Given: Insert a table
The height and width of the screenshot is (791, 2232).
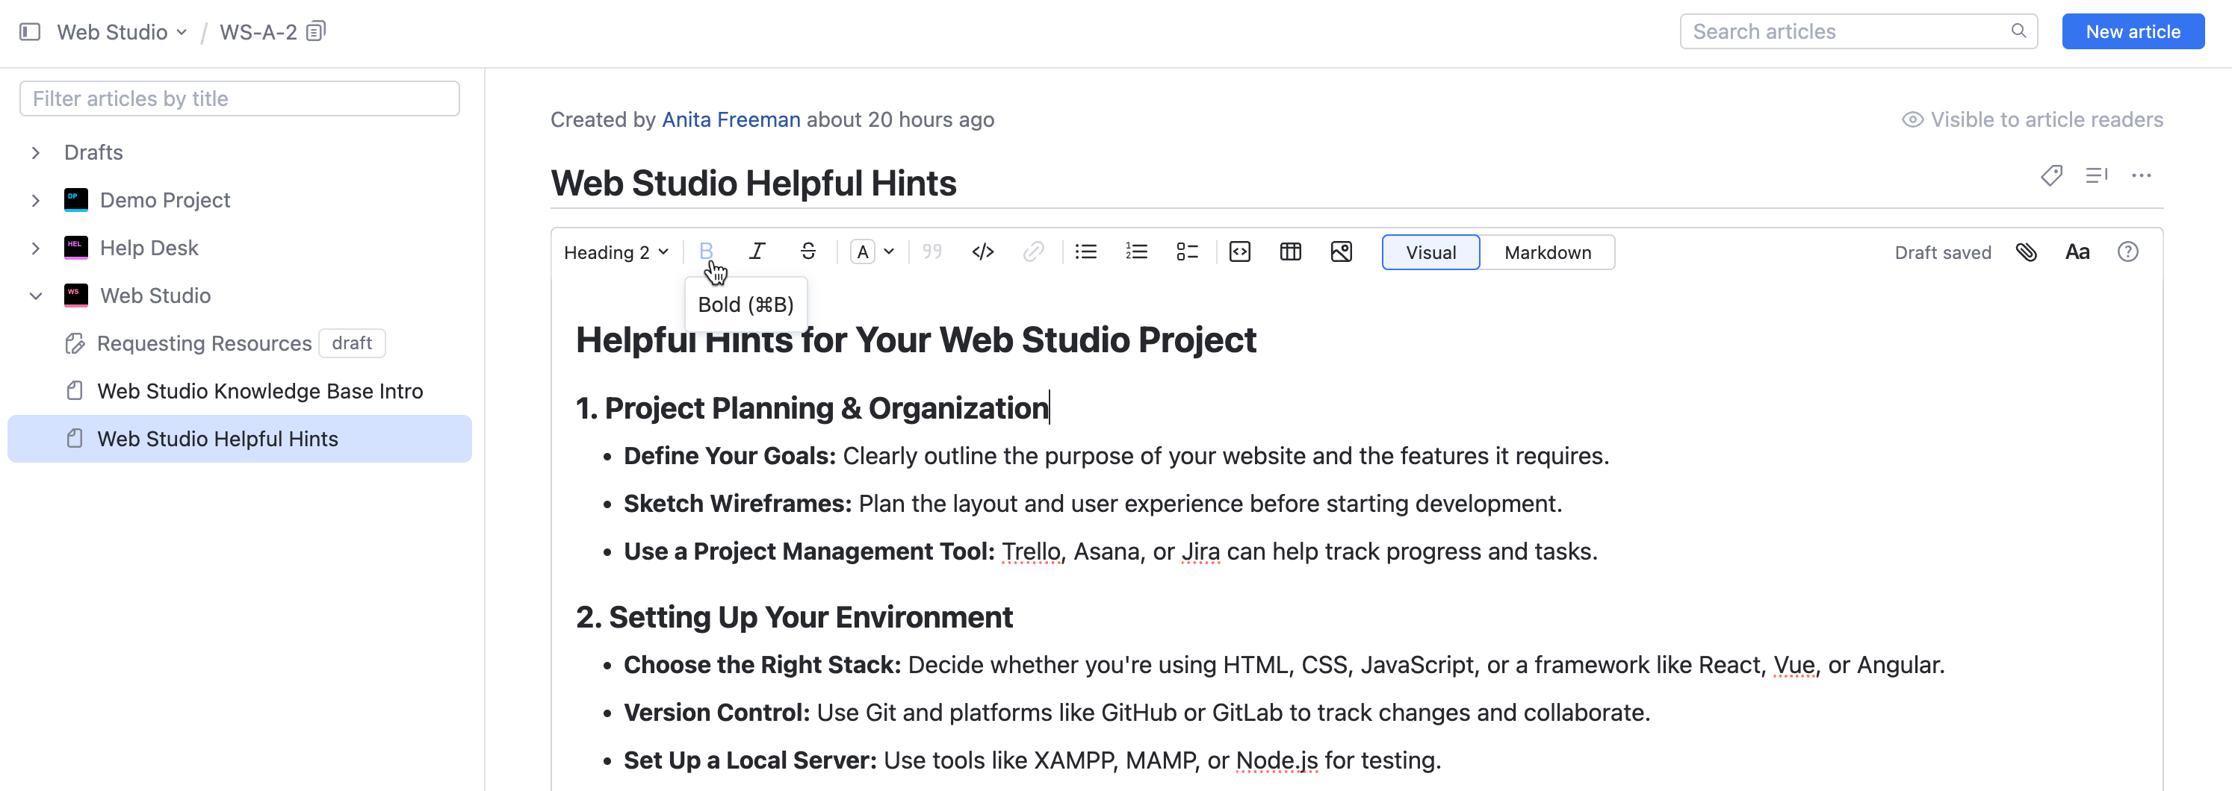Looking at the screenshot, I should coord(1290,251).
